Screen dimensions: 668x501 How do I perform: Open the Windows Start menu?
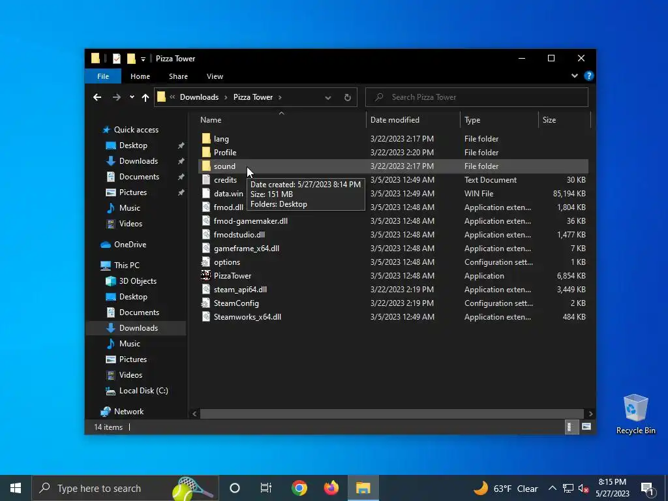point(16,488)
